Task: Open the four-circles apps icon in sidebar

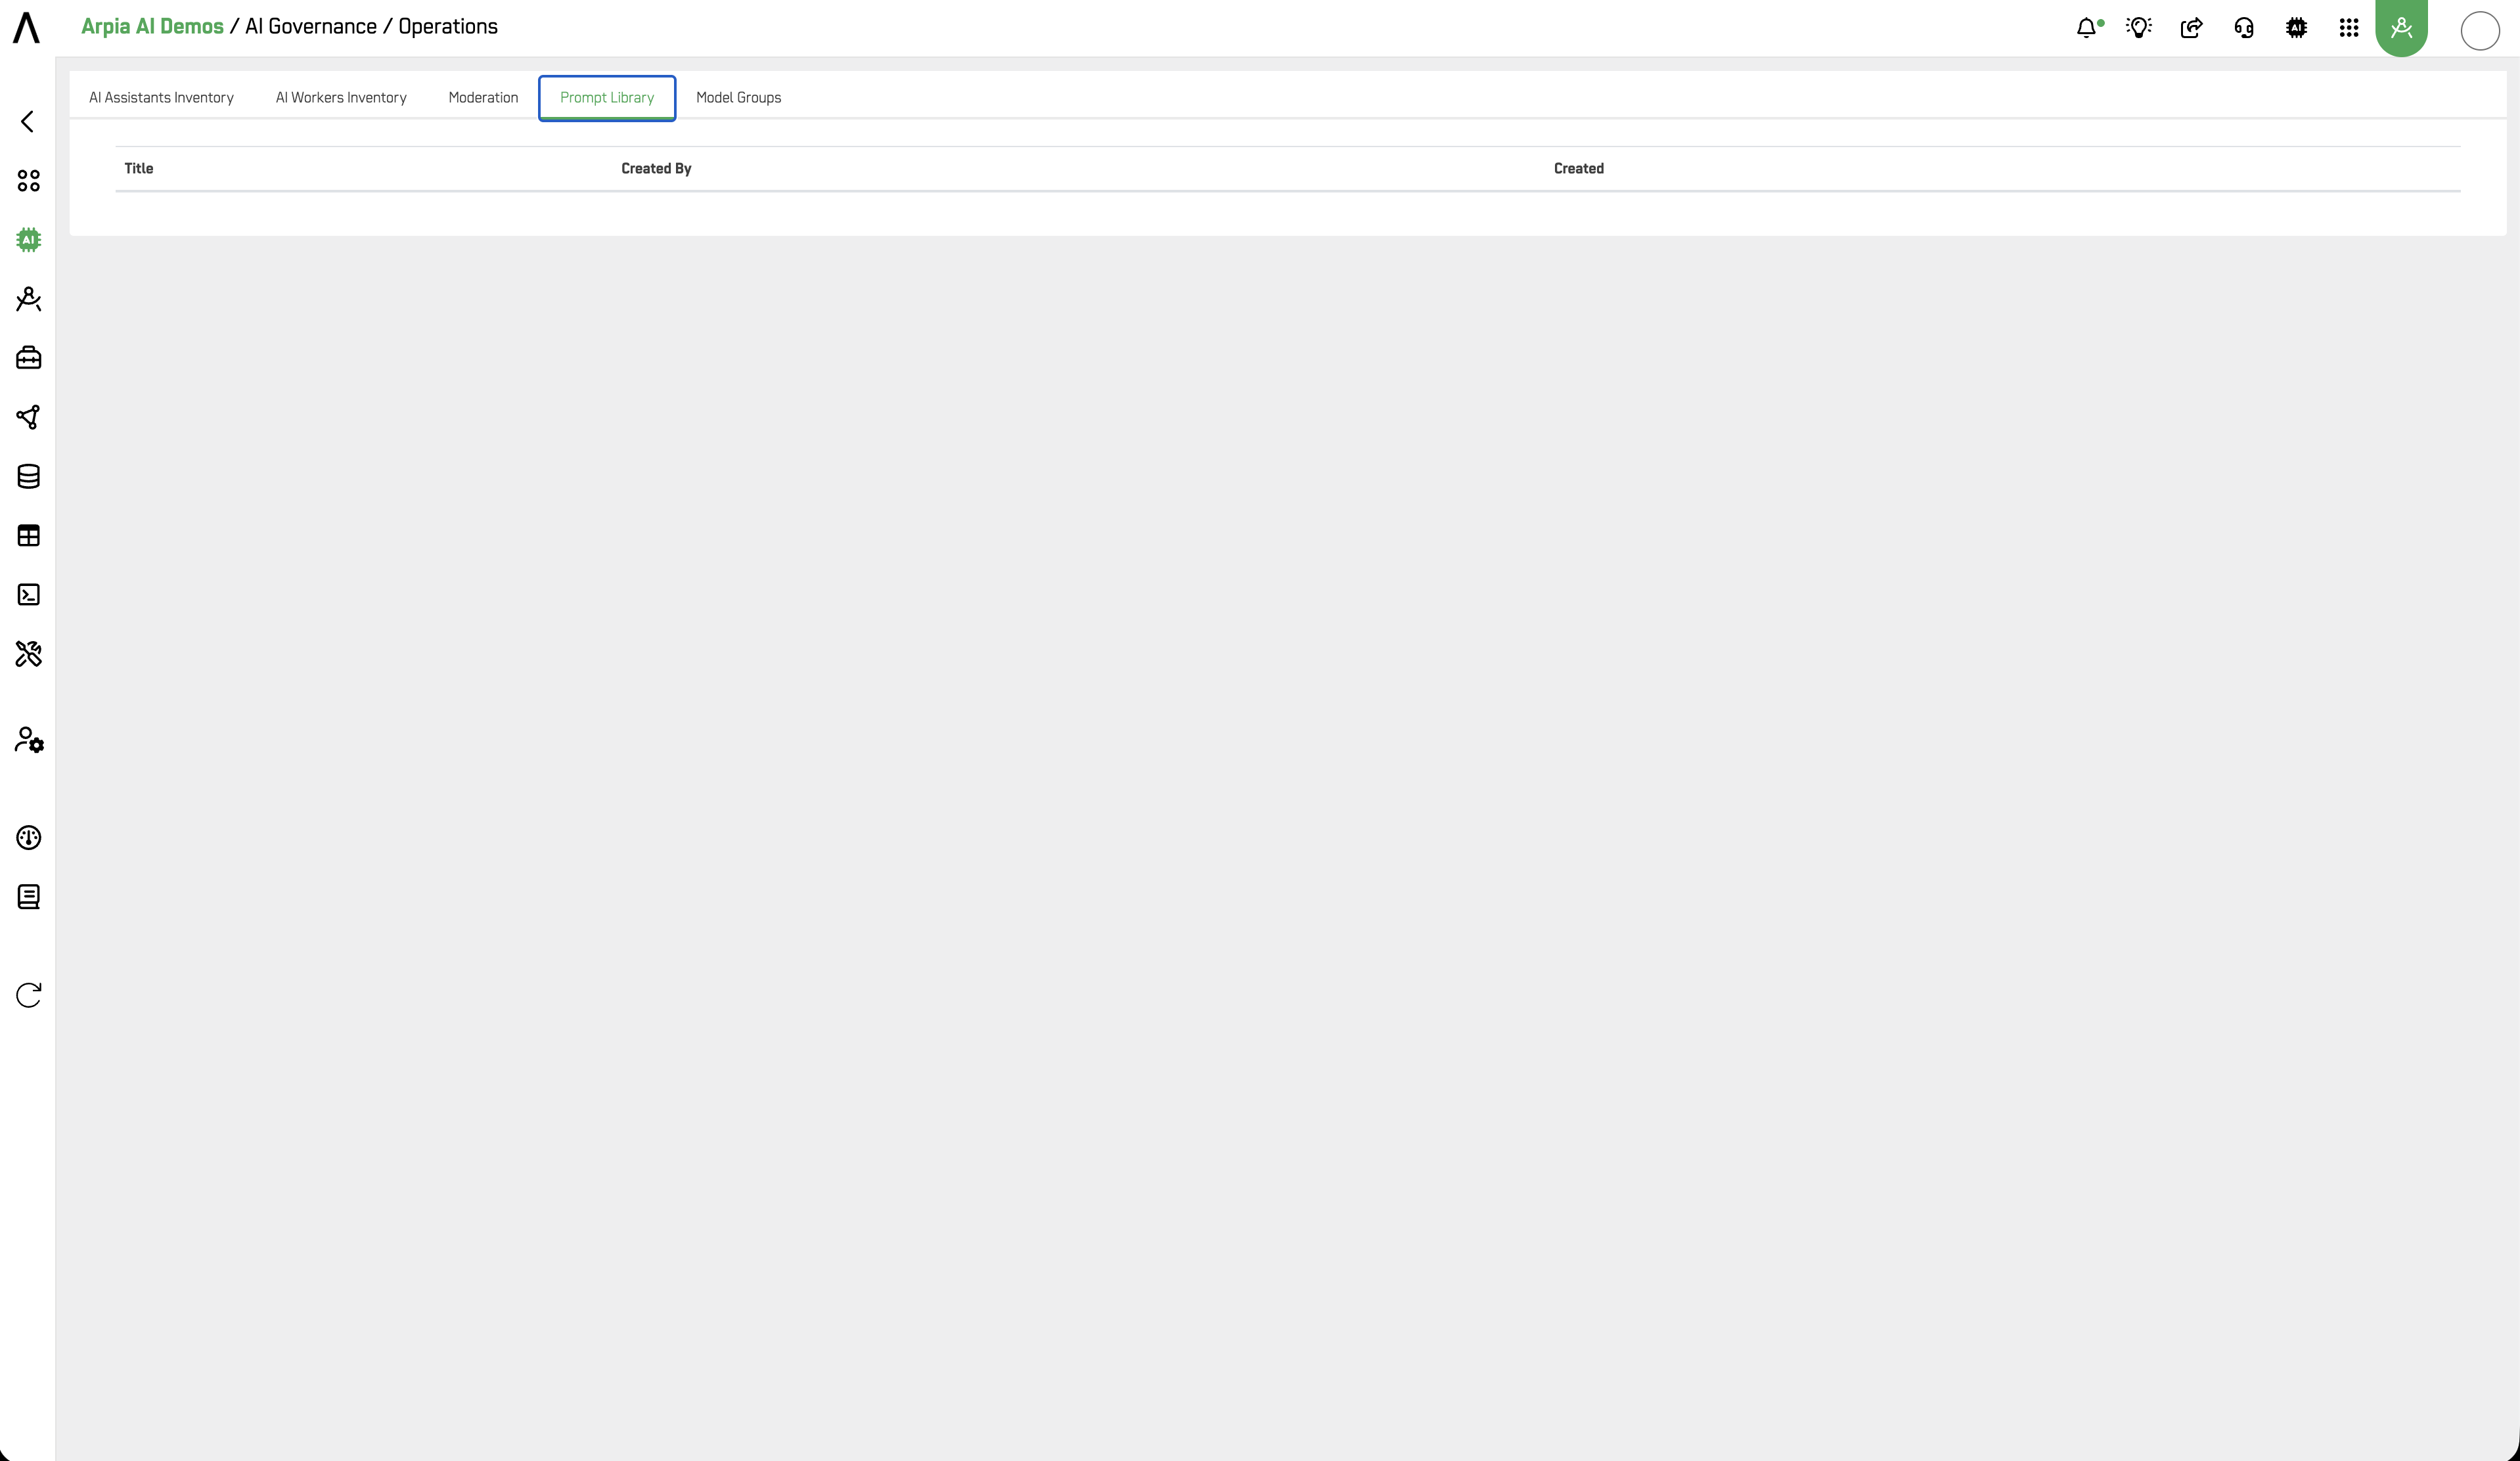Action: (28, 180)
